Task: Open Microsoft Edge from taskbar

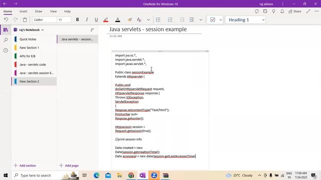Action: (96, 175)
